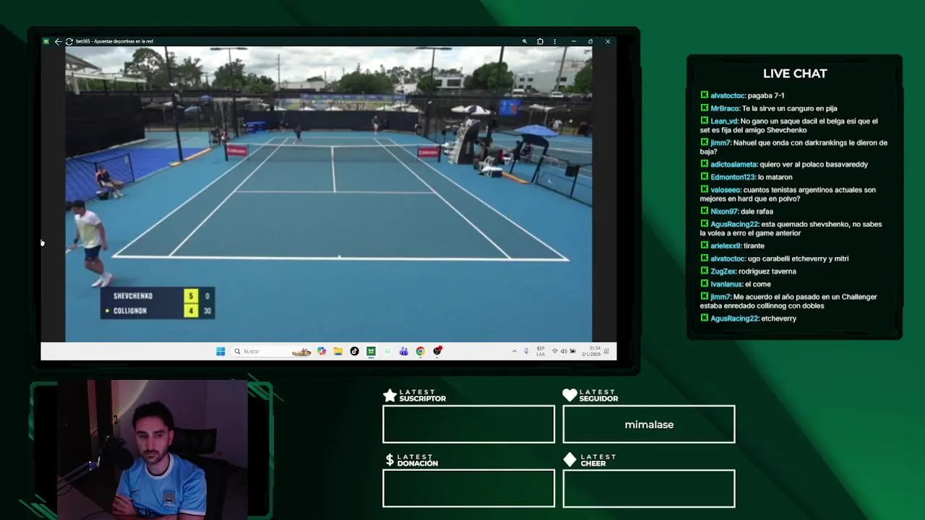Viewport: 925px width, 520px height.
Task: Reload the bet365 page
Action: coord(69,41)
